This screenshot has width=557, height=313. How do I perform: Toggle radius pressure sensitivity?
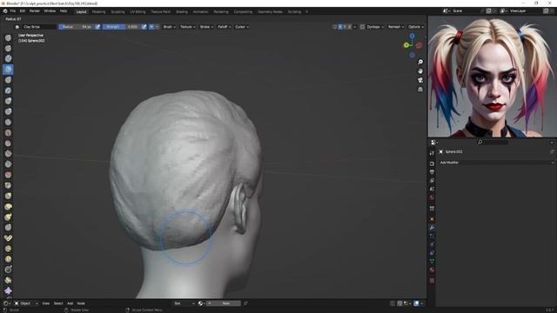coord(97,27)
